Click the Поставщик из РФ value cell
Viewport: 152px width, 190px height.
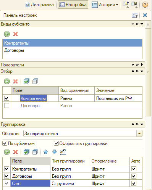click(118, 98)
